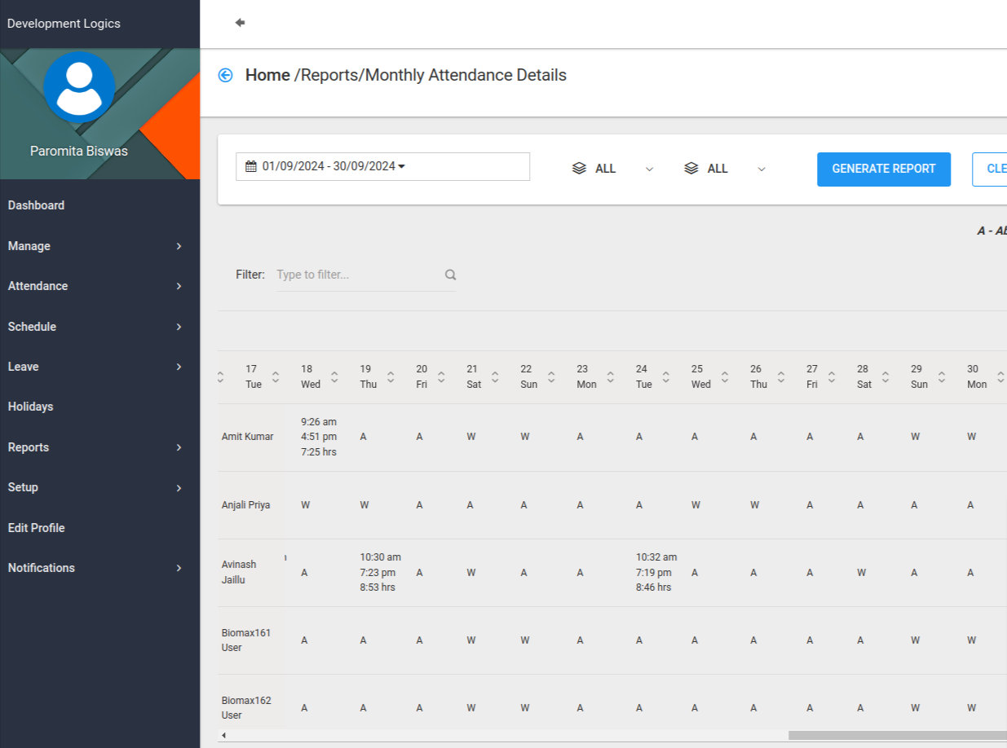Click the Biomax162 User row name
This screenshot has width=1007, height=748.
tap(246, 708)
